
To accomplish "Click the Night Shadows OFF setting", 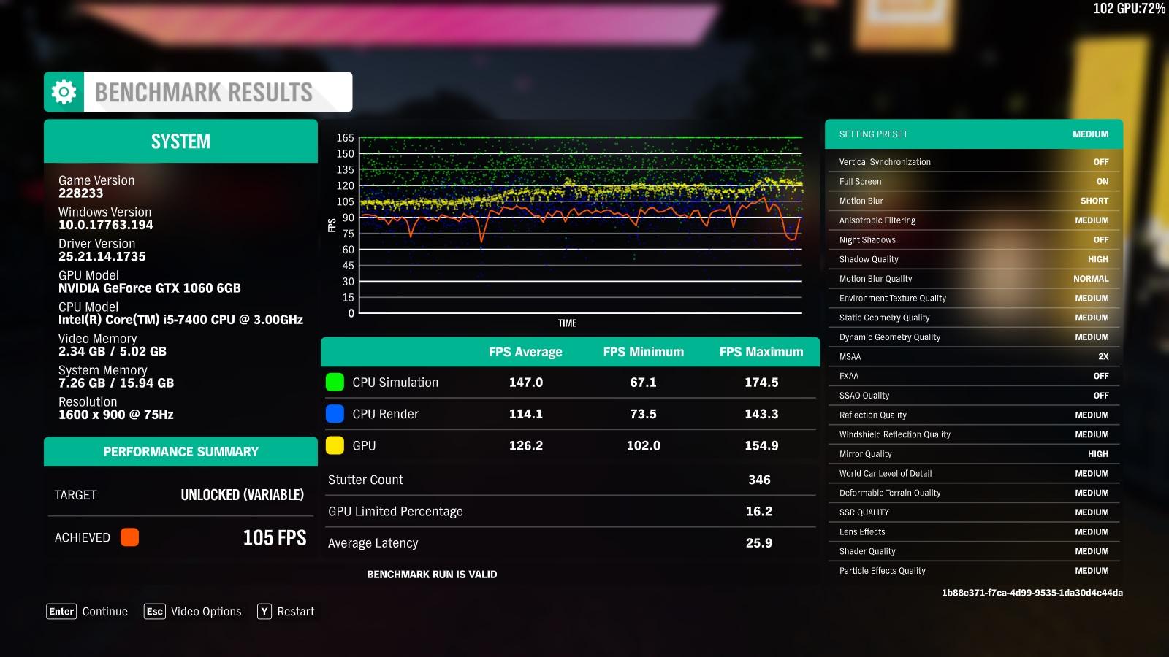I will 974,239.
